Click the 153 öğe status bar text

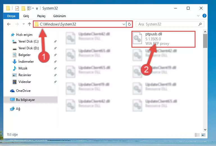click(x=12, y=135)
